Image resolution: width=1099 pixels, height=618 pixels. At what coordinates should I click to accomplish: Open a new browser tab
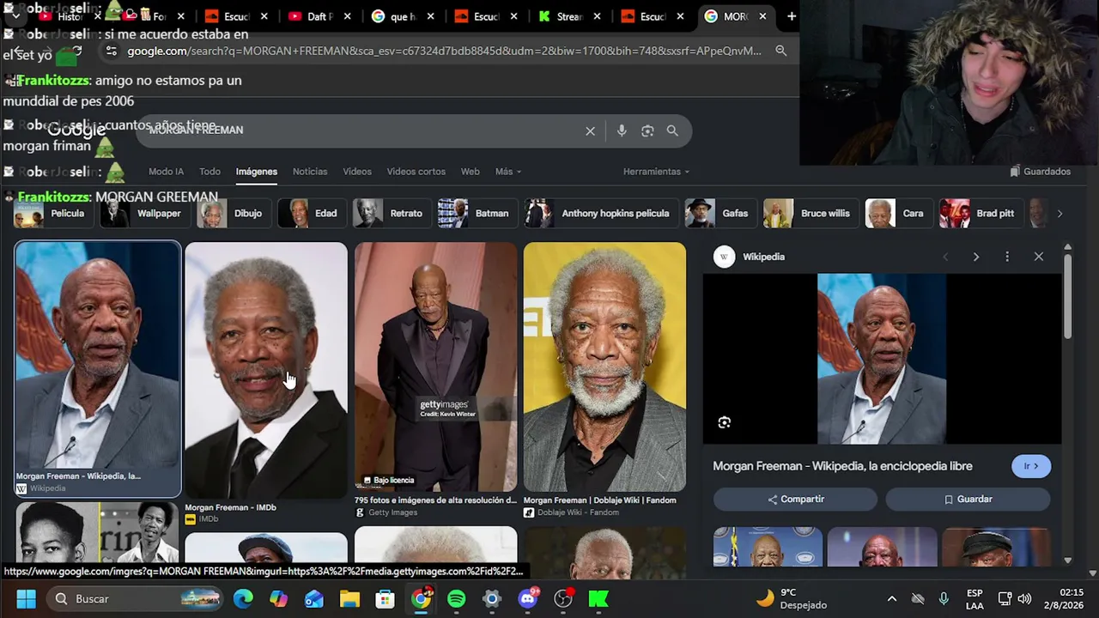791,16
